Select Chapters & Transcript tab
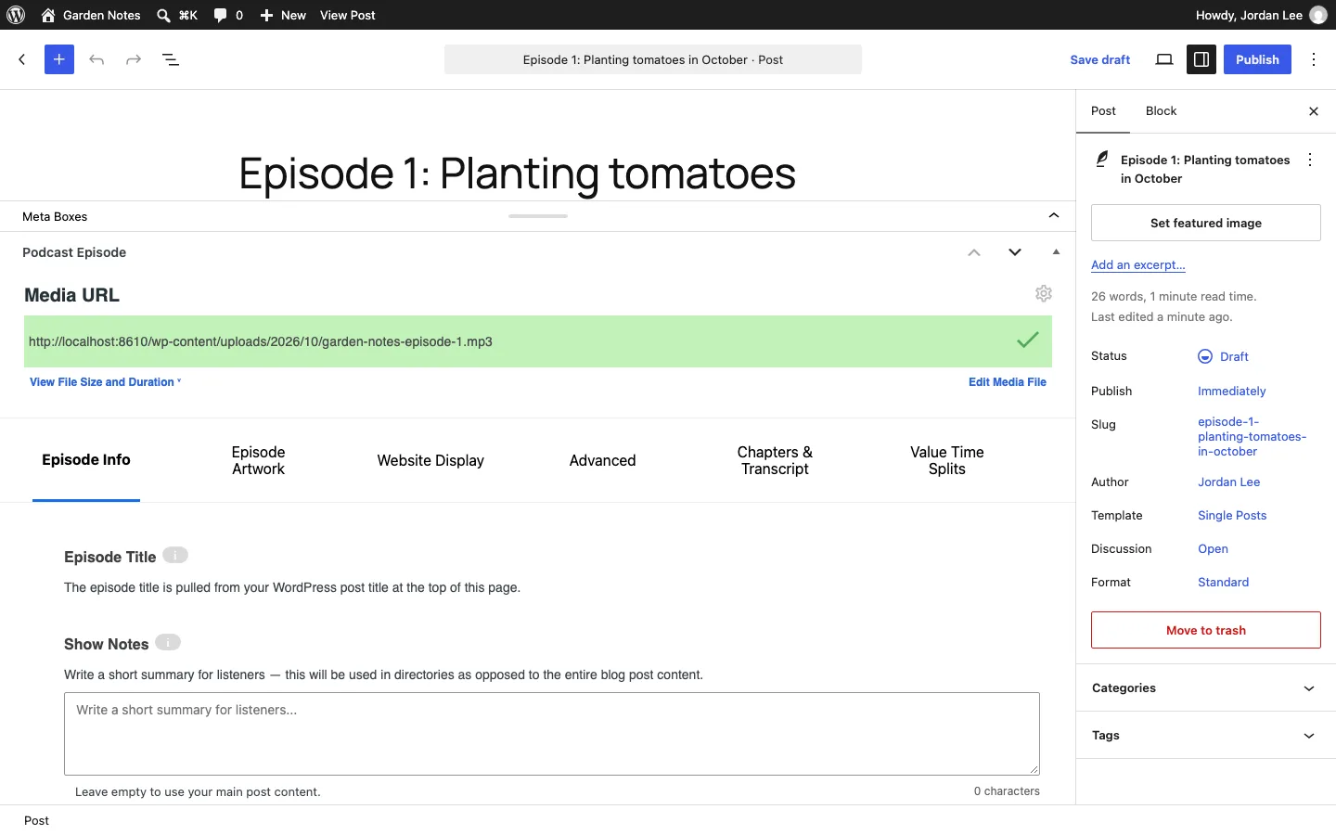1336x835 pixels. coord(775,460)
